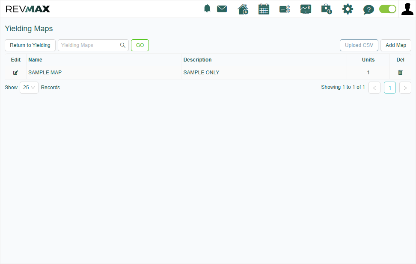
Task: Click the GO button
Action: click(140, 45)
